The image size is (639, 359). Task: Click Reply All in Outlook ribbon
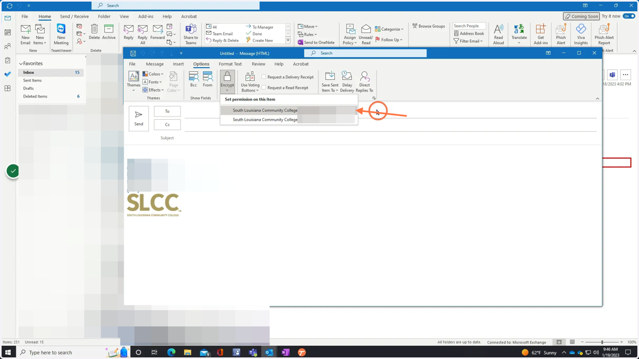143,35
